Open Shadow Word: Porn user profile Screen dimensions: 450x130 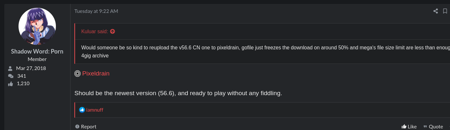pyautogui.click(x=37, y=52)
